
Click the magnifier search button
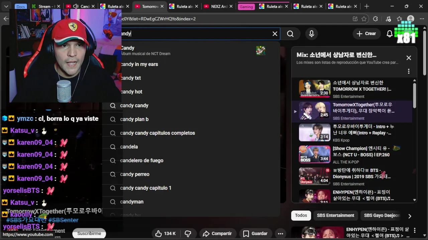pos(290,34)
